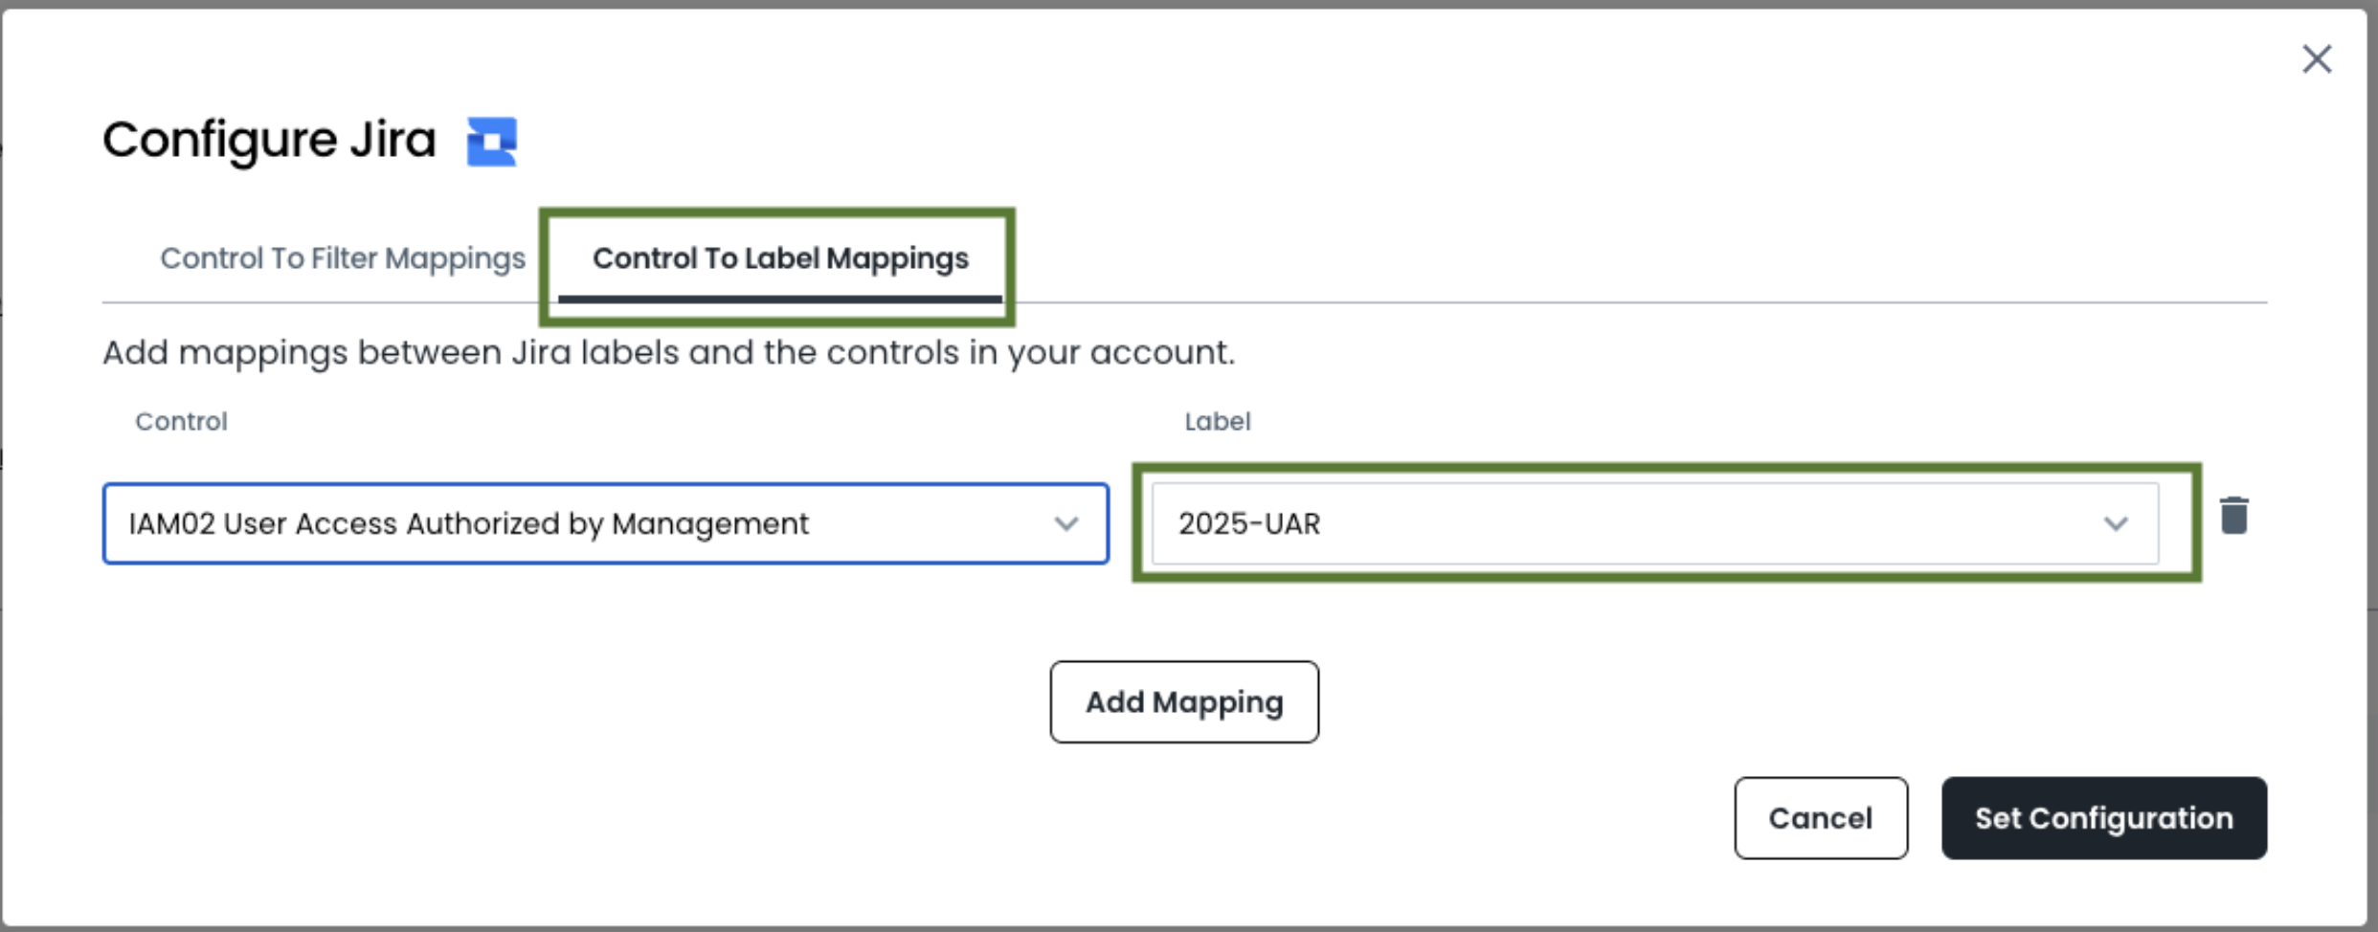Screen dimensions: 2378x932
Task: Expand the Label dropdown chevron
Action: point(2115,524)
